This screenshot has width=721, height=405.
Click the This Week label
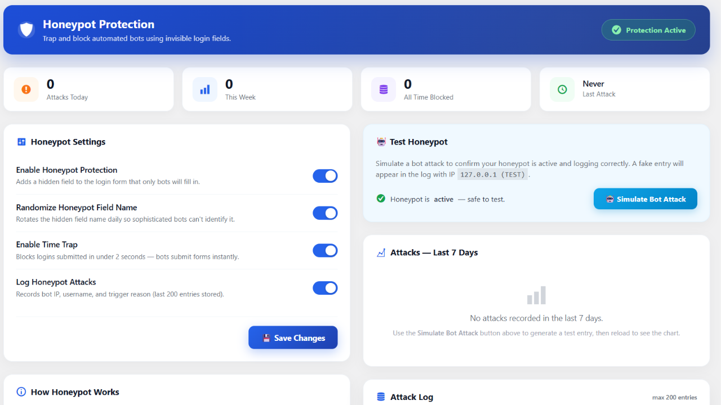coord(241,97)
